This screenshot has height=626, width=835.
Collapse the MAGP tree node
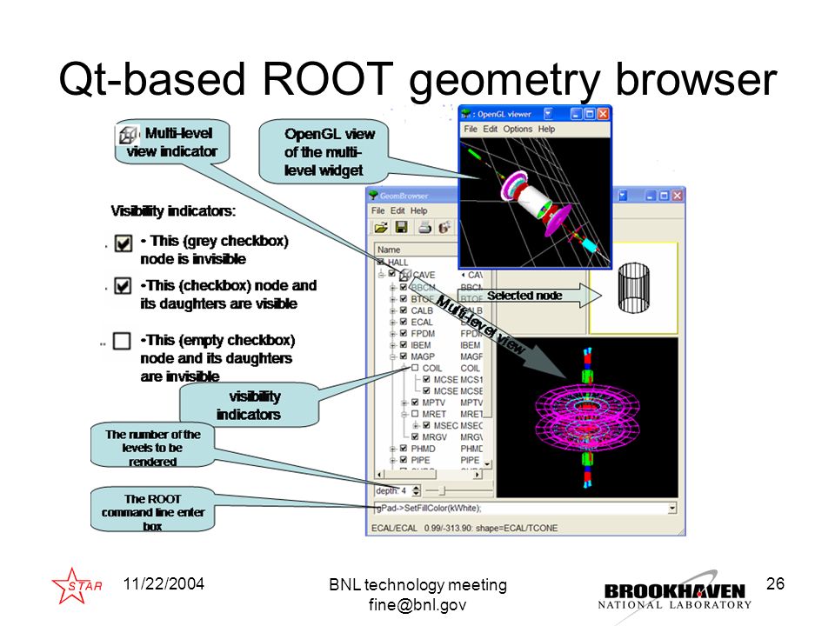tap(392, 356)
